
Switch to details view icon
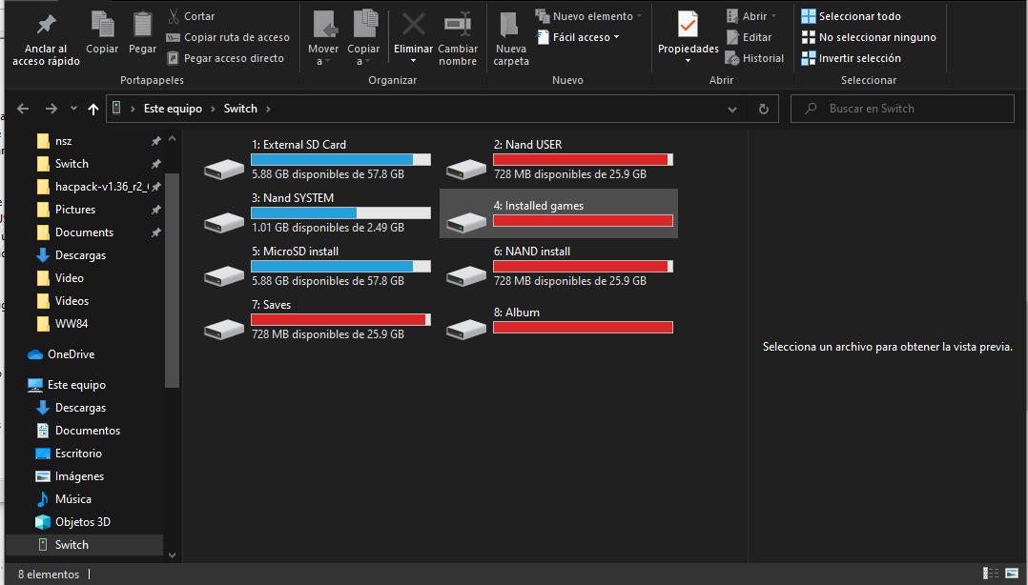991,574
